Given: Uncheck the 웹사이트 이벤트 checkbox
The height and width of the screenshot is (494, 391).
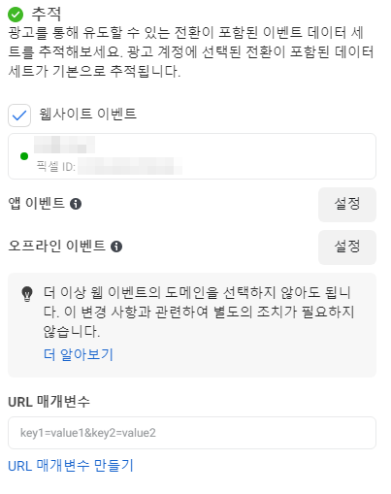Looking at the screenshot, I should (19, 115).
